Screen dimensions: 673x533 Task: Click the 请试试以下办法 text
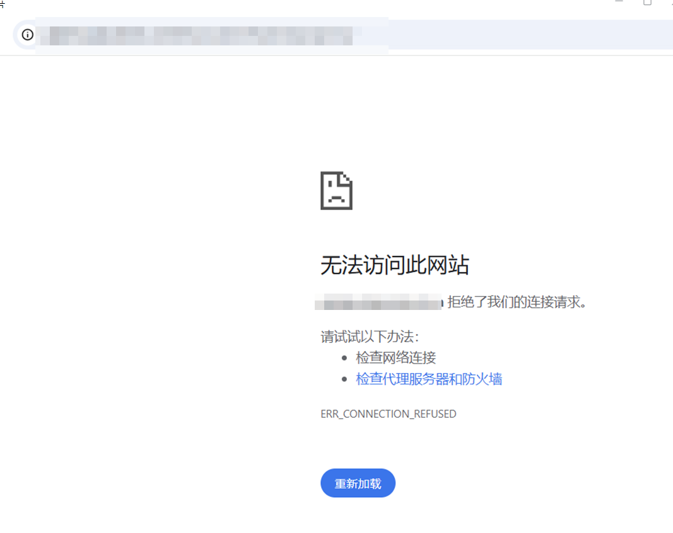click(370, 336)
